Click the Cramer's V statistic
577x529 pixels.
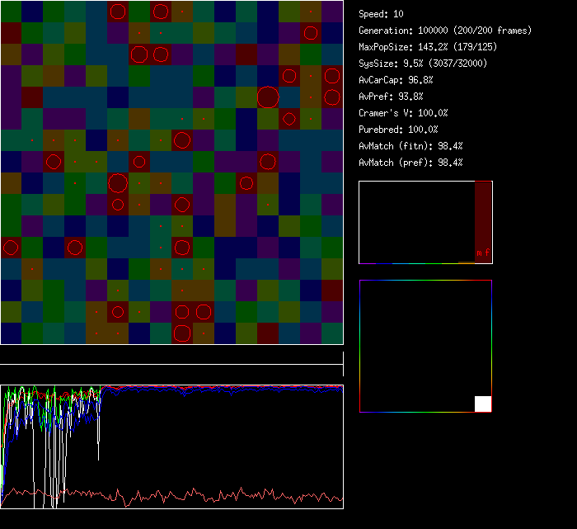coord(403,113)
